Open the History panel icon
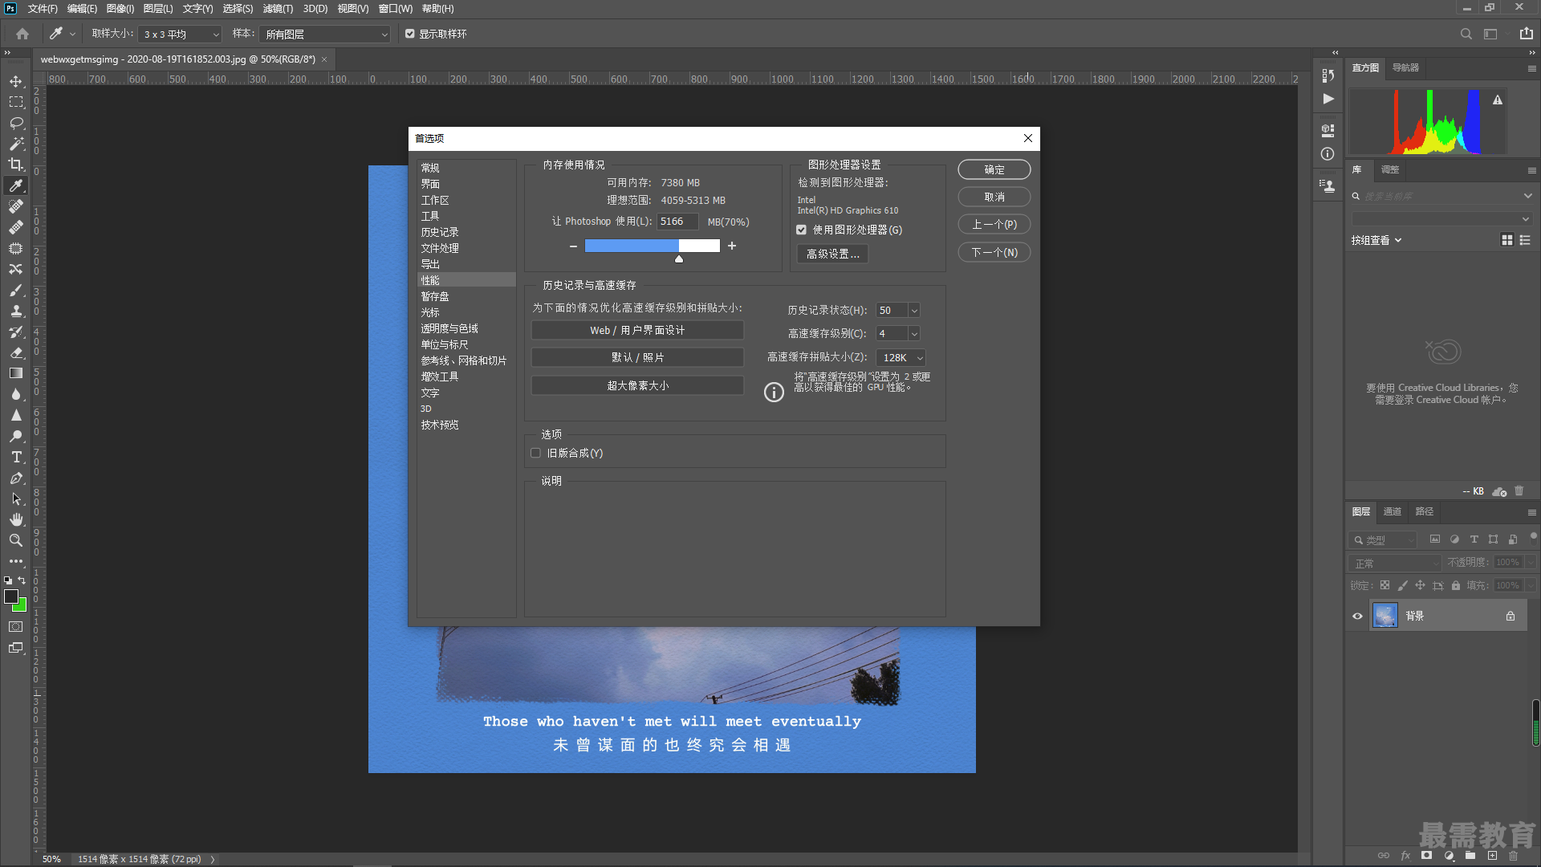The height and width of the screenshot is (867, 1541). pyautogui.click(x=1328, y=75)
